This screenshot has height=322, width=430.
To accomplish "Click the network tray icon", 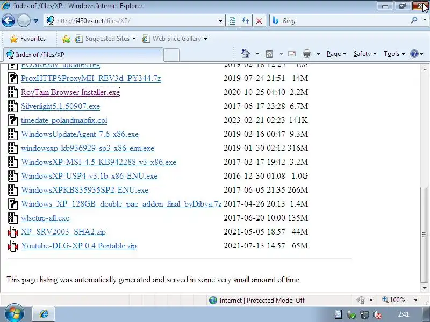I will (364, 315).
